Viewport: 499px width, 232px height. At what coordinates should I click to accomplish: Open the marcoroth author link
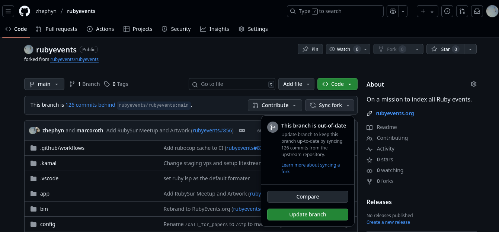coord(90,130)
